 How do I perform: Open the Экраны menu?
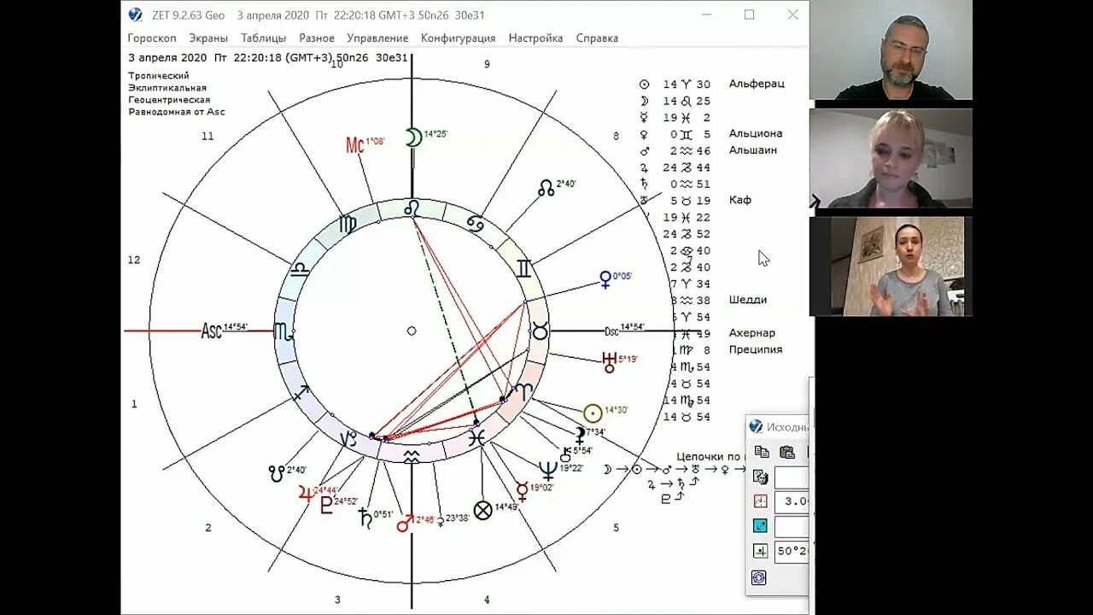[x=208, y=38]
